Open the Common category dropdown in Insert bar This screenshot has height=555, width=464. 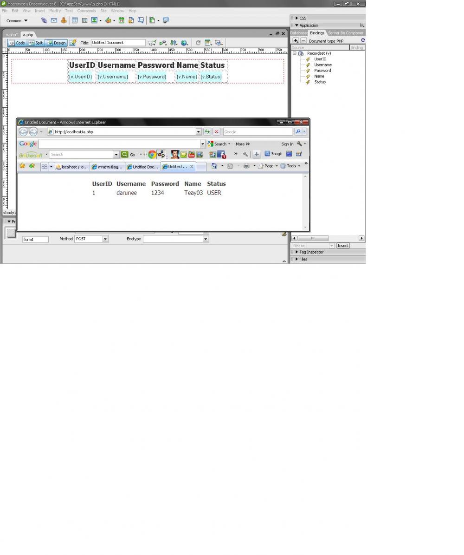click(17, 20)
